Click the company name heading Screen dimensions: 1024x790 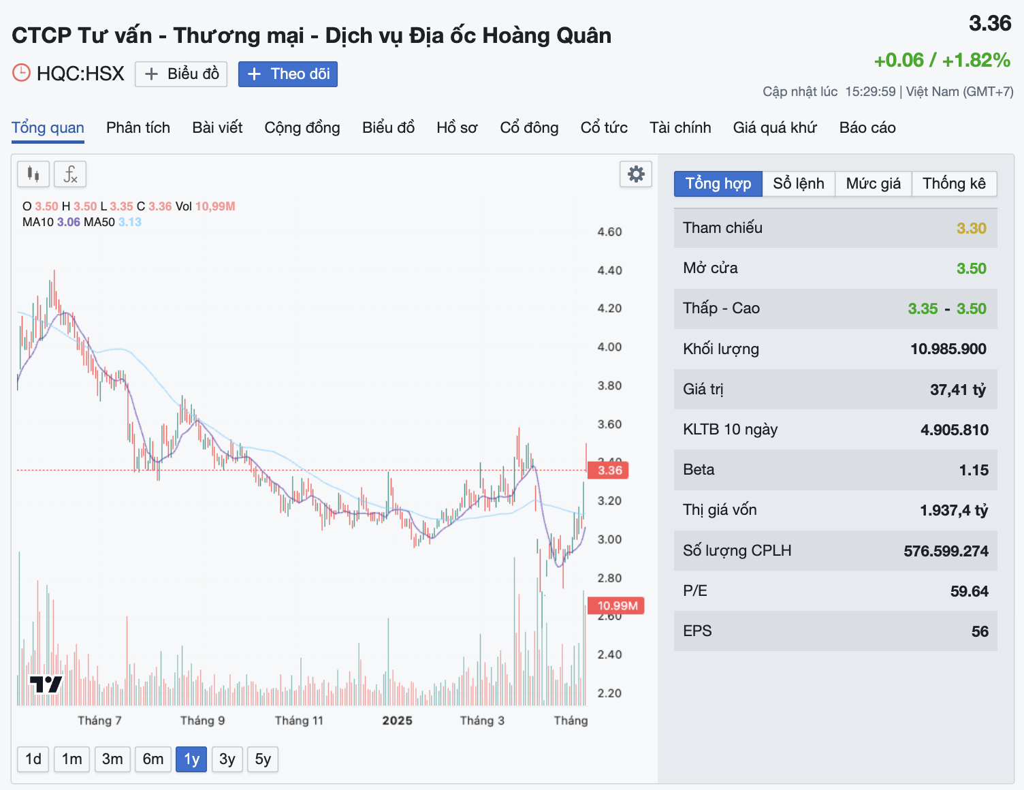[x=312, y=35]
